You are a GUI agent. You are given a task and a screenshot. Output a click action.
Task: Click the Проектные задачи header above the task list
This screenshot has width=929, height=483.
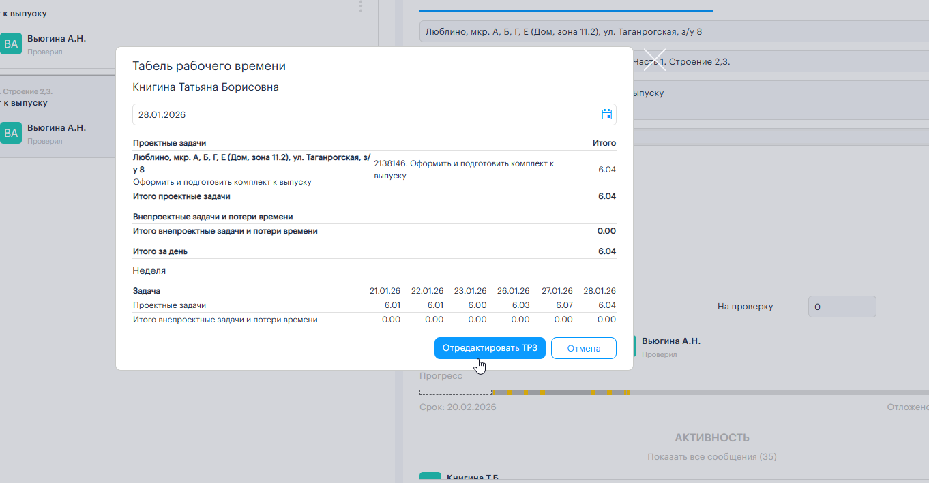click(169, 143)
